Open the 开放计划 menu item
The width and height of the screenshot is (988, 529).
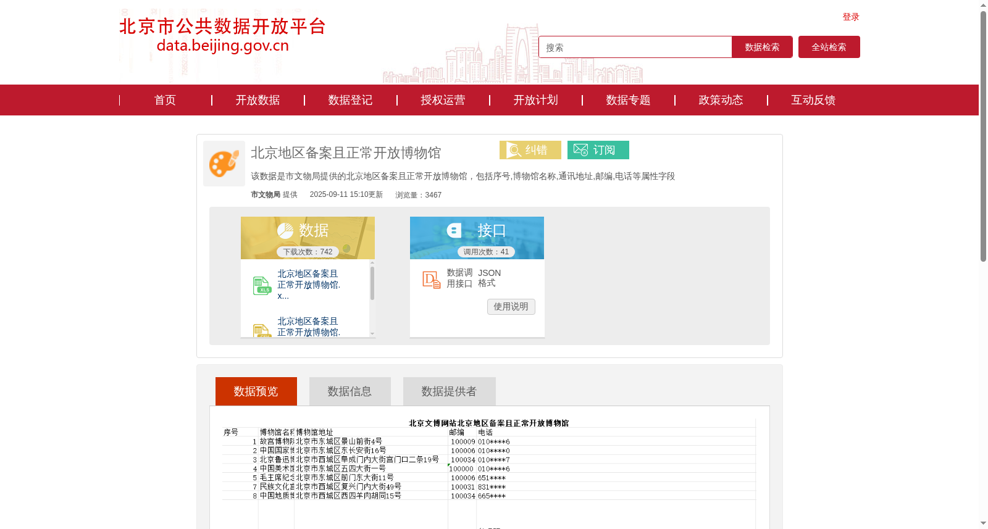click(535, 100)
